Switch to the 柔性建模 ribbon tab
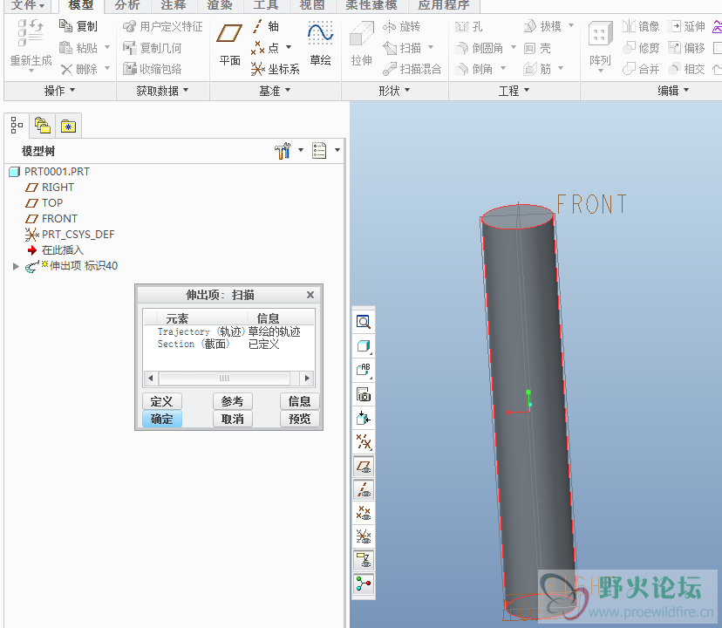This screenshot has height=628, width=722. pos(371,5)
